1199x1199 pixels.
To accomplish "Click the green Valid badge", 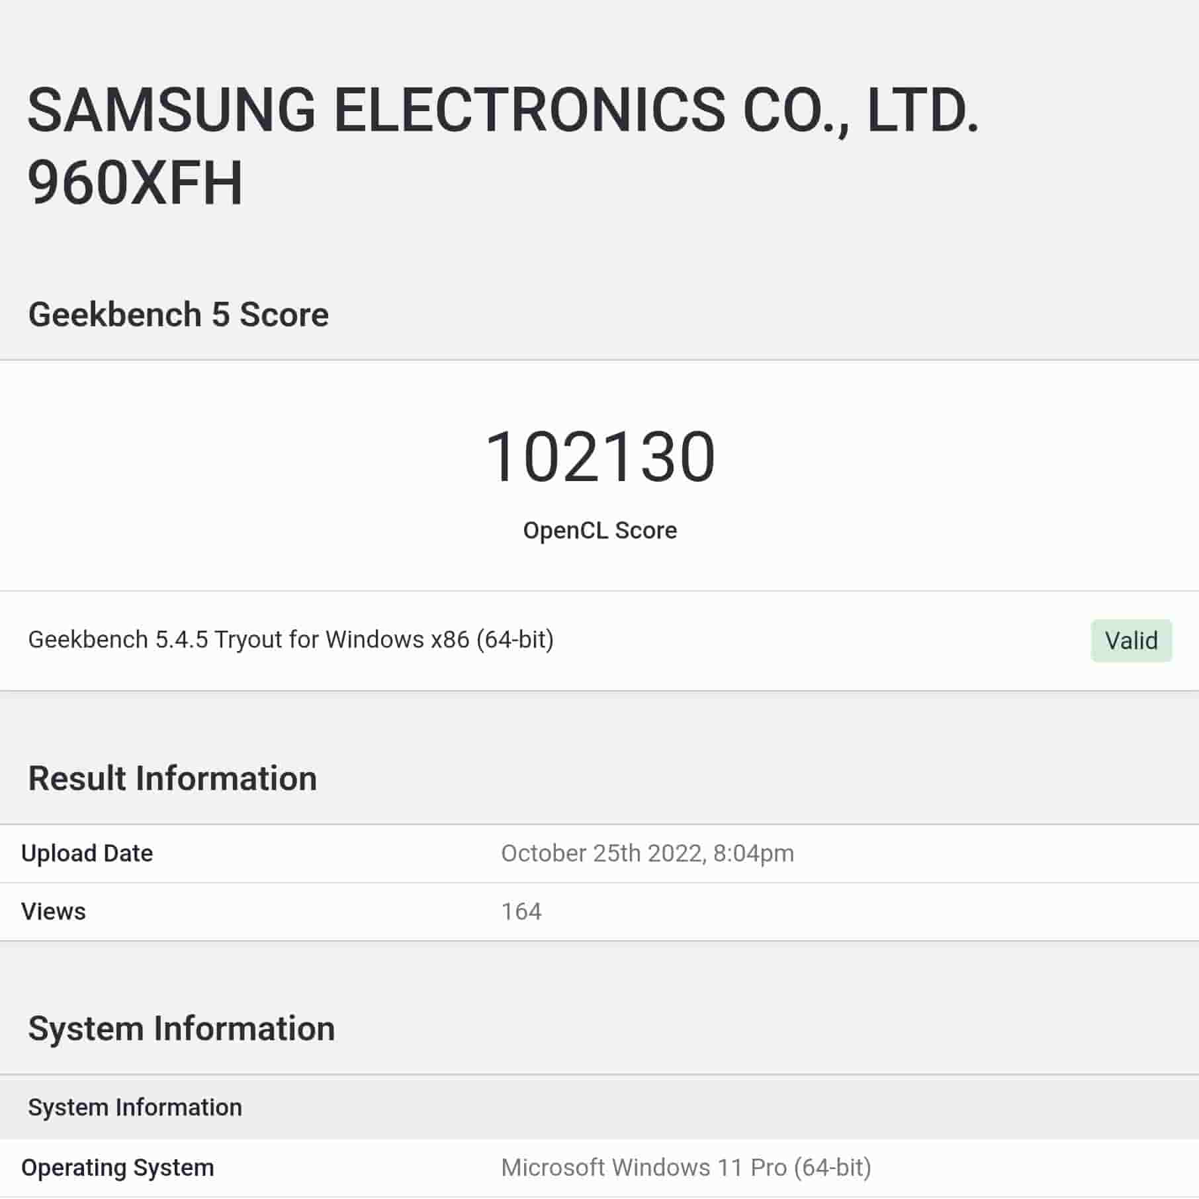I will coord(1131,641).
